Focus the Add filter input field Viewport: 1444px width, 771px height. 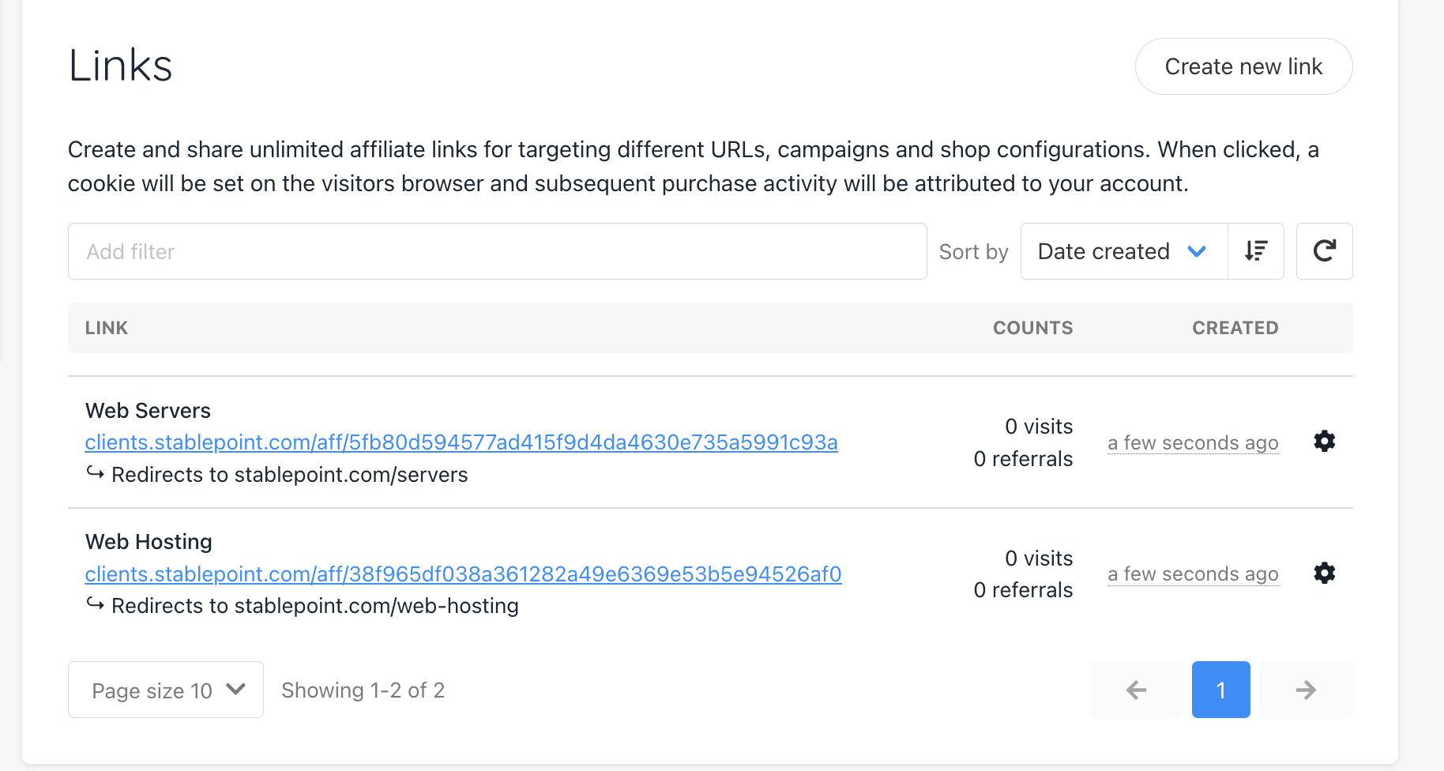tap(497, 251)
